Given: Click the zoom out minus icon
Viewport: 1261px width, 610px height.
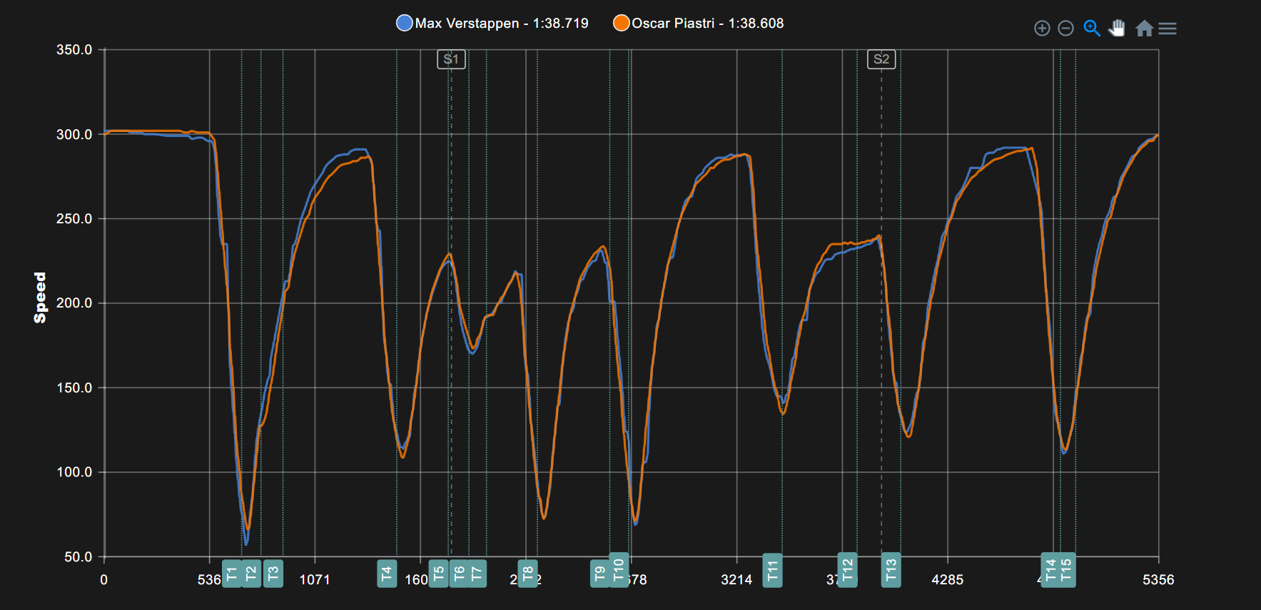Looking at the screenshot, I should click(1065, 29).
